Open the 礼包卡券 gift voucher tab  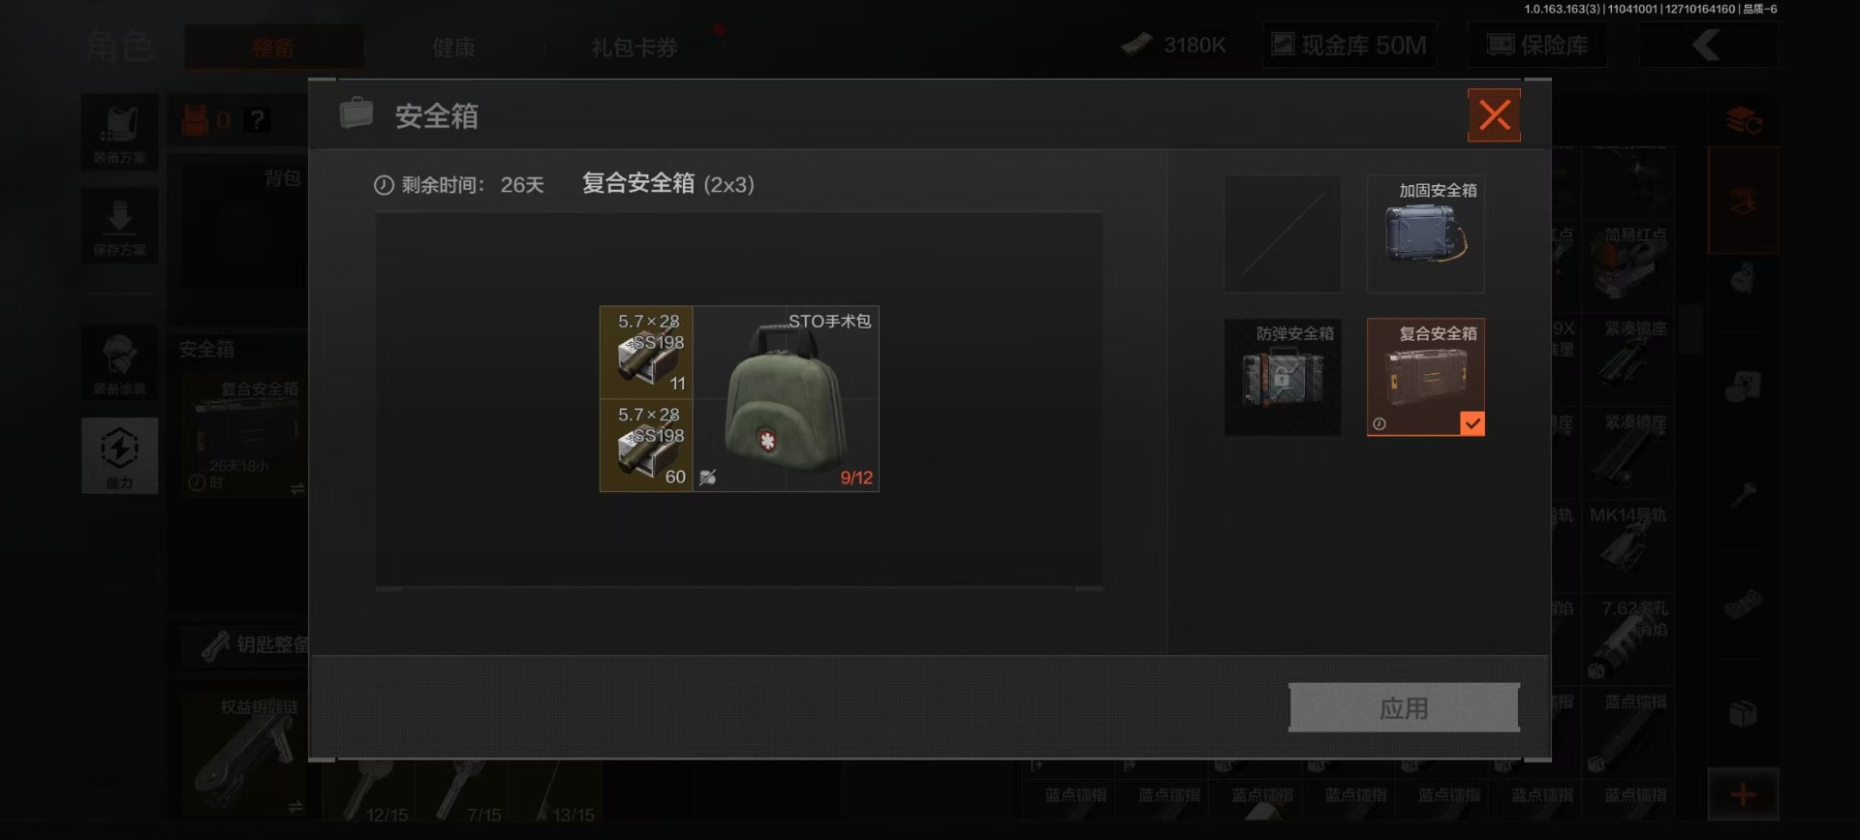[634, 47]
